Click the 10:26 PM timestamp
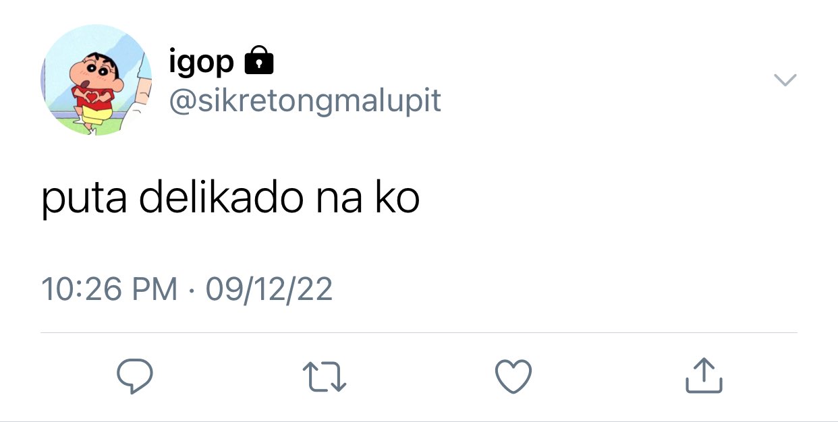This screenshot has height=422, width=838. (x=109, y=290)
